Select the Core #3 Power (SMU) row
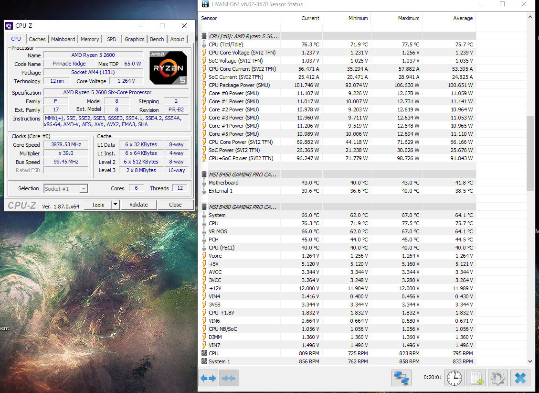Image resolution: width=539 pixels, height=393 pixels. tap(337, 117)
